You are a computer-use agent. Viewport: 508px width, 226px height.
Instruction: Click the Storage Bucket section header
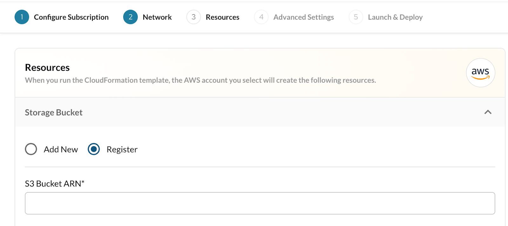(54, 113)
